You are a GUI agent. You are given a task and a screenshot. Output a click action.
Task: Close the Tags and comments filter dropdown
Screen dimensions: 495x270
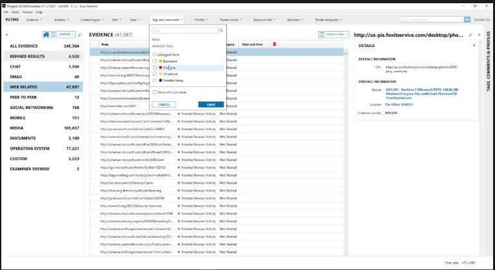tap(167, 19)
